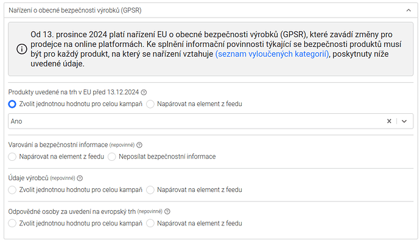Collapse the GPSR section with chevron

click(x=408, y=10)
